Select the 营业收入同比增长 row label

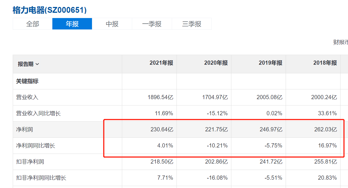38,113
